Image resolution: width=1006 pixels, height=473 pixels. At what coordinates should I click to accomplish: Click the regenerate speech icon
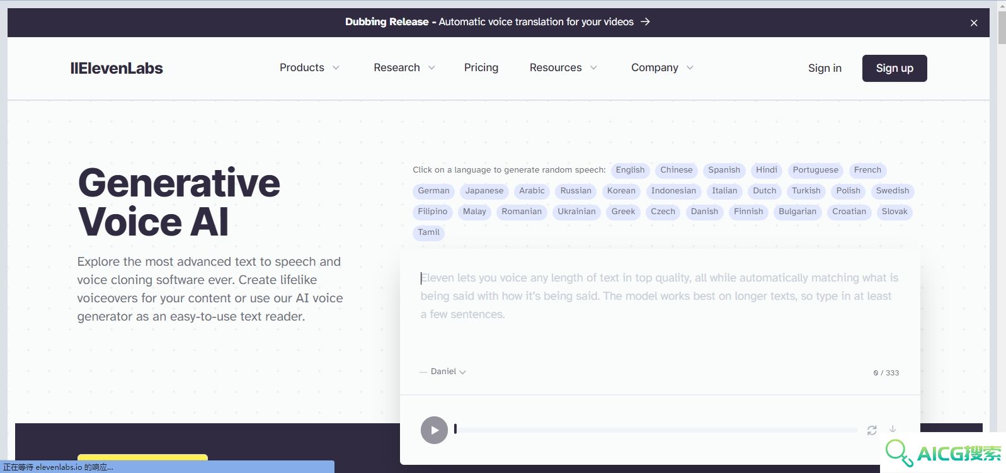point(872,430)
